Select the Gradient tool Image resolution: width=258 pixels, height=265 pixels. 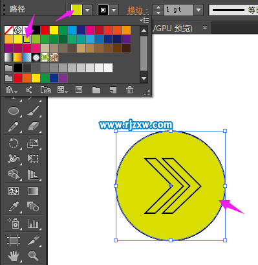point(33,191)
